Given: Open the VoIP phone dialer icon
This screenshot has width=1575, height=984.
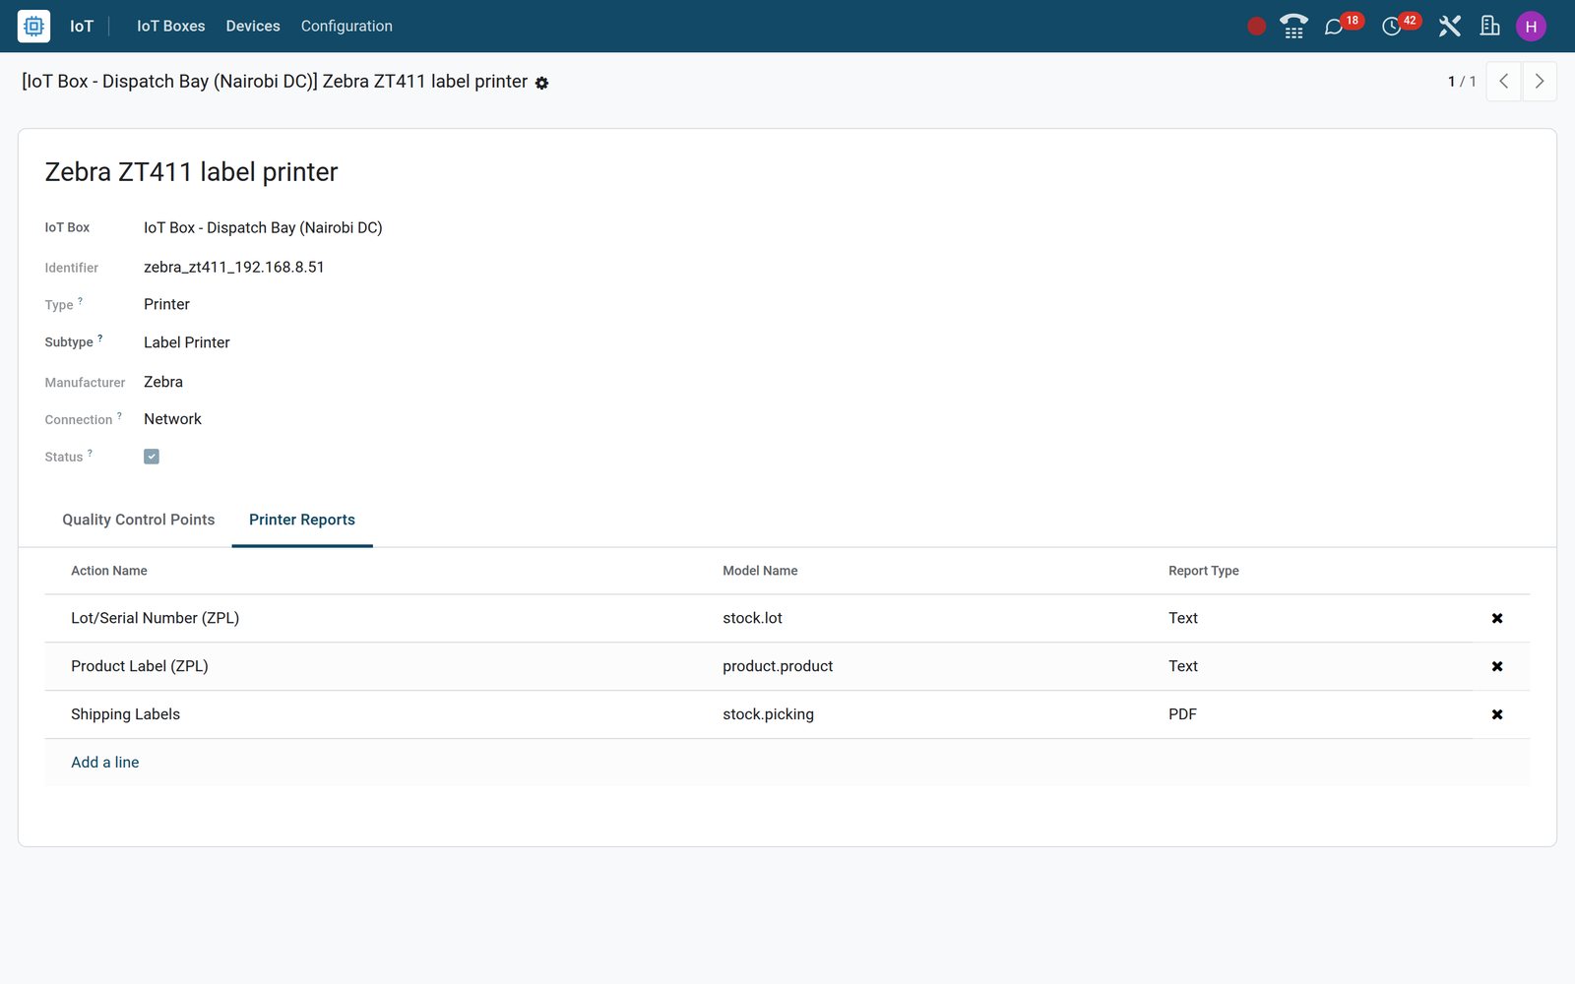Looking at the screenshot, I should 1293,27.
